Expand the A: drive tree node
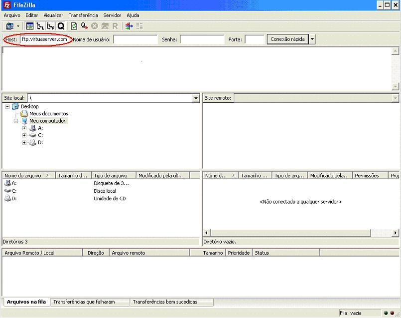 coord(24,128)
